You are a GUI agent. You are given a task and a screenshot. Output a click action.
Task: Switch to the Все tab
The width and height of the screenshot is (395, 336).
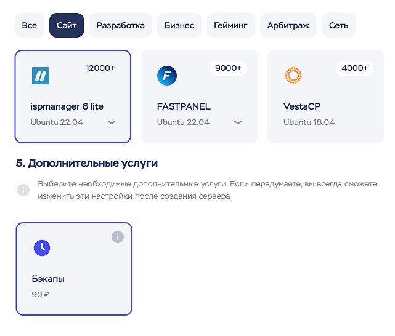(30, 25)
